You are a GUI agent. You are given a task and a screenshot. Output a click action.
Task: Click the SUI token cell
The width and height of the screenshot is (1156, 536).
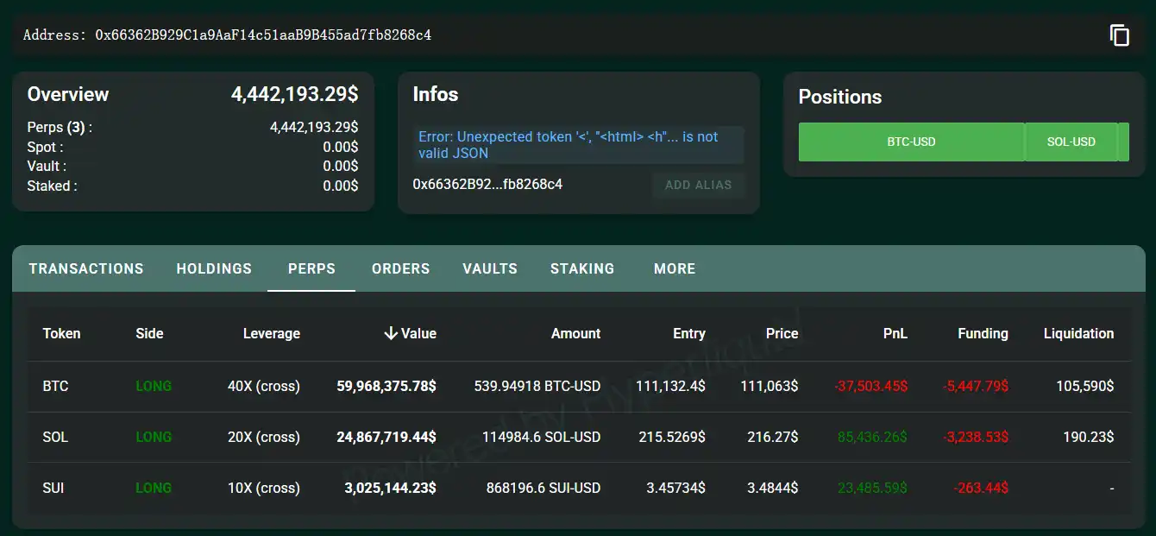[53, 488]
